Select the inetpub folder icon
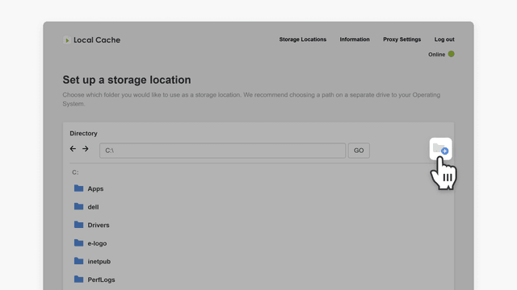The image size is (517, 290). 79,261
